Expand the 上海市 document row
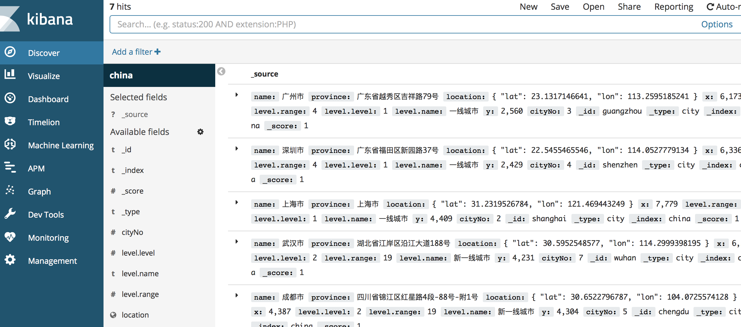Image resolution: width=741 pixels, height=327 pixels. coord(237,202)
